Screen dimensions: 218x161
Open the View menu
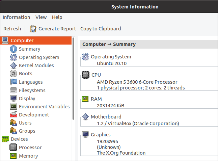[x=41, y=17]
